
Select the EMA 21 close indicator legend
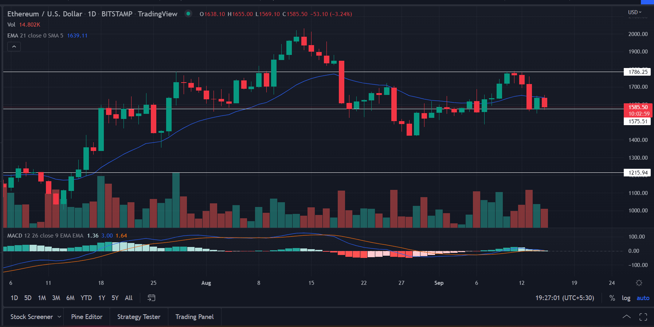35,36
